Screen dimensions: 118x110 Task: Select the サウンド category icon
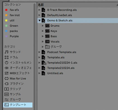(6, 52)
